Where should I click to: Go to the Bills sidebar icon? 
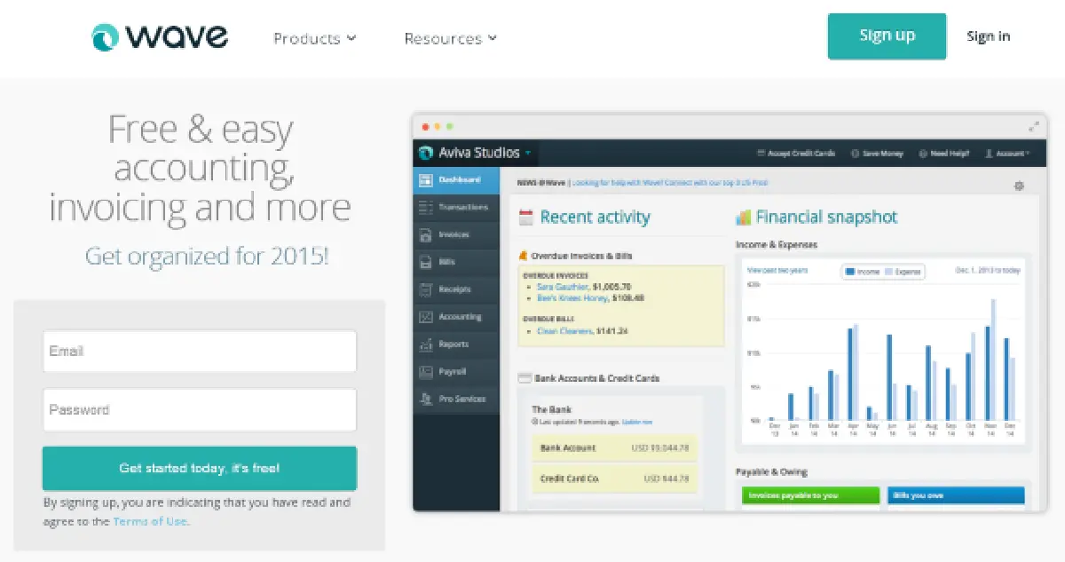(426, 262)
